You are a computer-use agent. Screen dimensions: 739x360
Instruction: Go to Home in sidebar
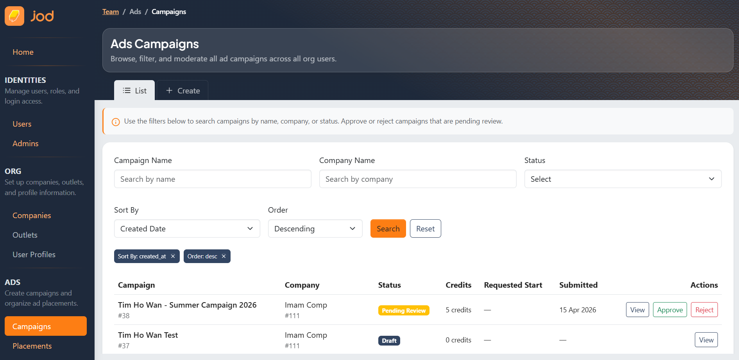pyautogui.click(x=23, y=52)
